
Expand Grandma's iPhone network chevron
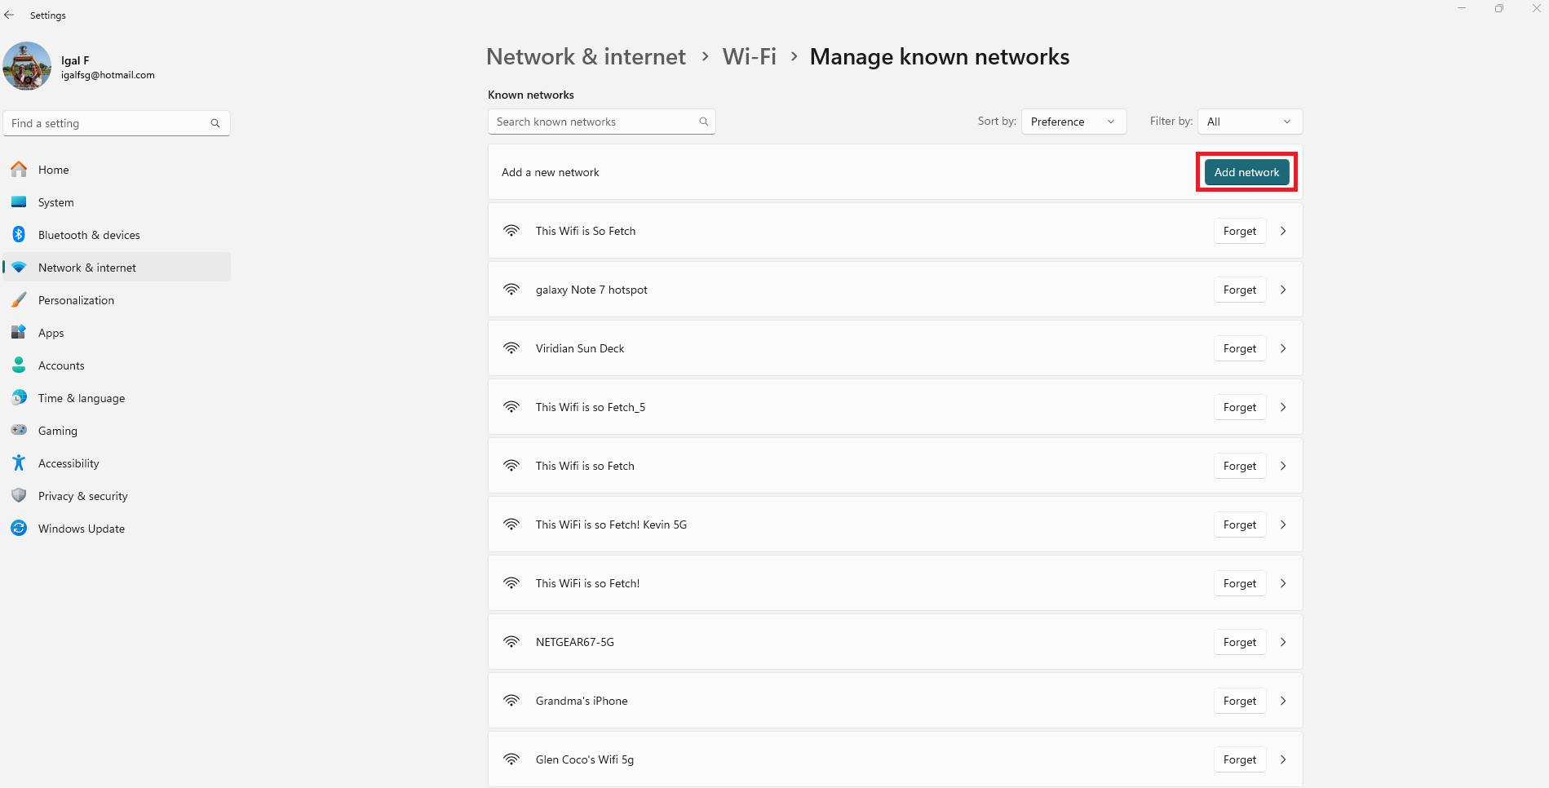[1283, 701]
